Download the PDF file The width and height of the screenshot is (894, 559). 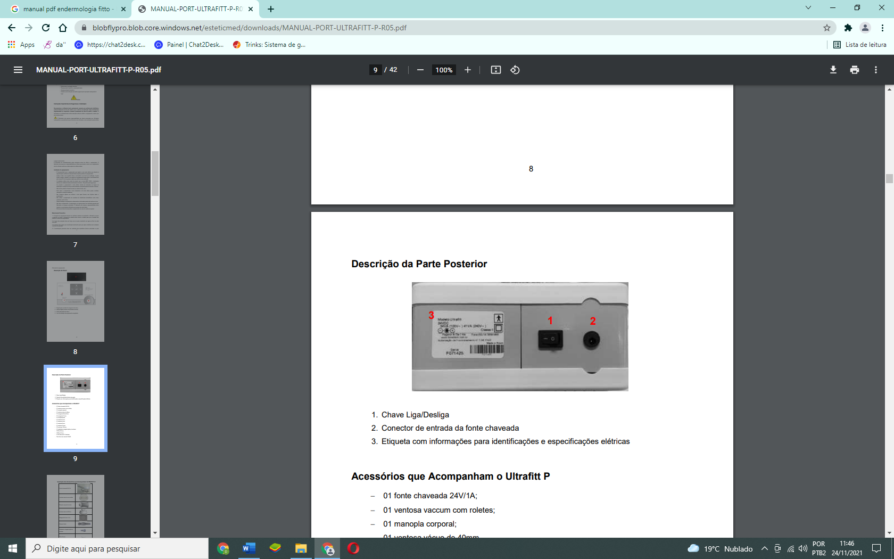[833, 70]
